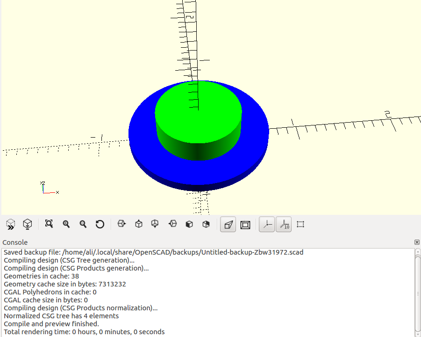Close the Console panel
Viewport: 421px width, 337px height.
click(x=417, y=242)
